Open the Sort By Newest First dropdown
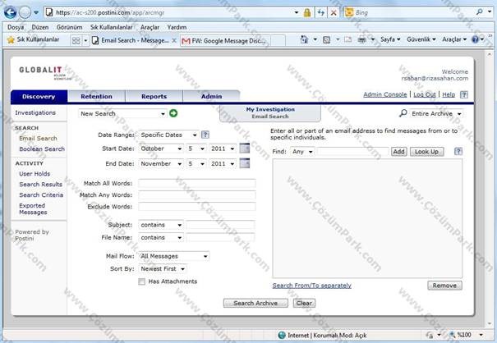This screenshot has width=497, height=343. click(x=163, y=269)
